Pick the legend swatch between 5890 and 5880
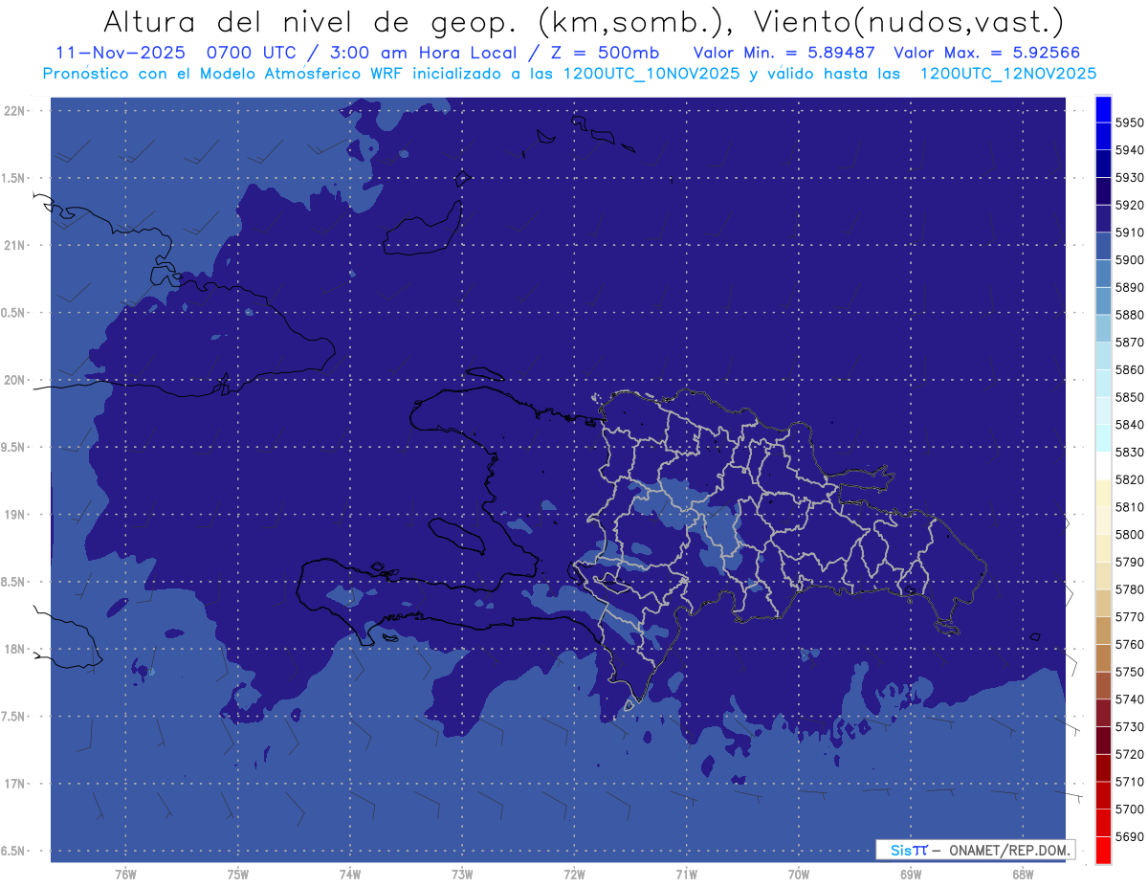 pyautogui.click(x=1103, y=300)
